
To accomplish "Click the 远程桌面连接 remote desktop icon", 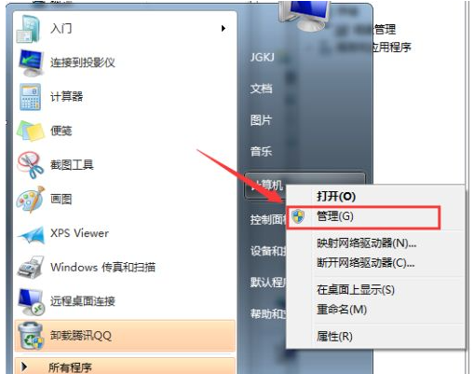I will pyautogui.click(x=31, y=301).
